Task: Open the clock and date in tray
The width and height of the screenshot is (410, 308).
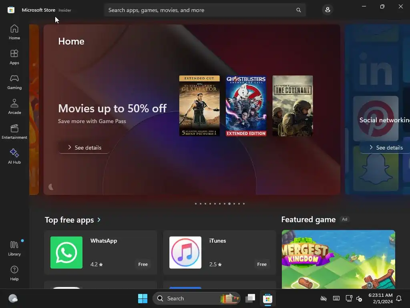Action: pyautogui.click(x=380, y=298)
